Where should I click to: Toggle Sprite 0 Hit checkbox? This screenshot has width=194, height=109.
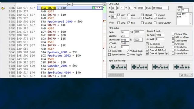(x=109, y=51)
